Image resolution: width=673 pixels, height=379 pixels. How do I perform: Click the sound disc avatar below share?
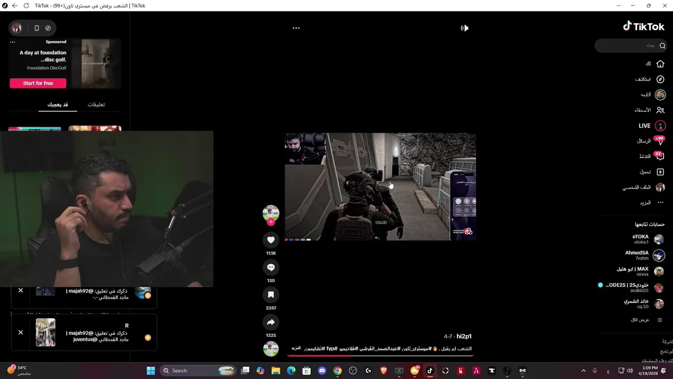coord(271,349)
